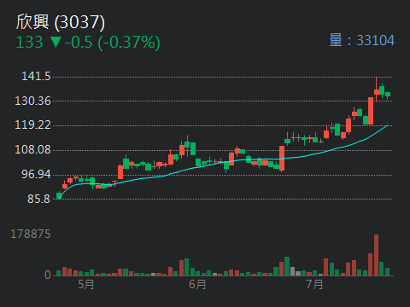Click the green down-triangle change indicator
This screenshot has width=410, height=307.
coord(56,42)
